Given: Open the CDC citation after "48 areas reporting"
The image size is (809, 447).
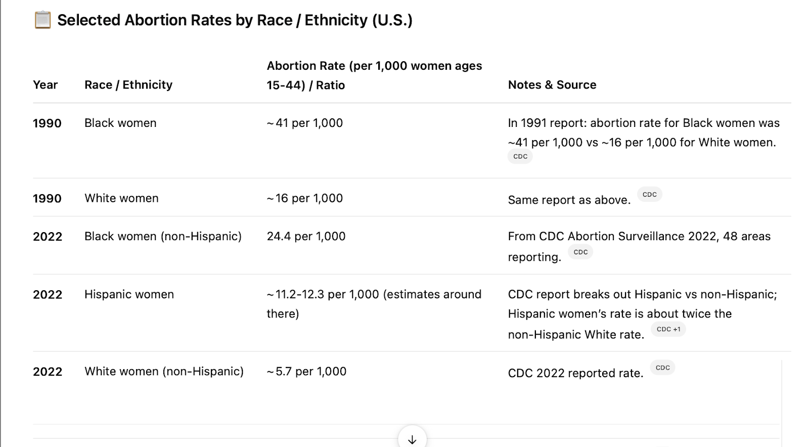Looking at the screenshot, I should click(x=580, y=252).
